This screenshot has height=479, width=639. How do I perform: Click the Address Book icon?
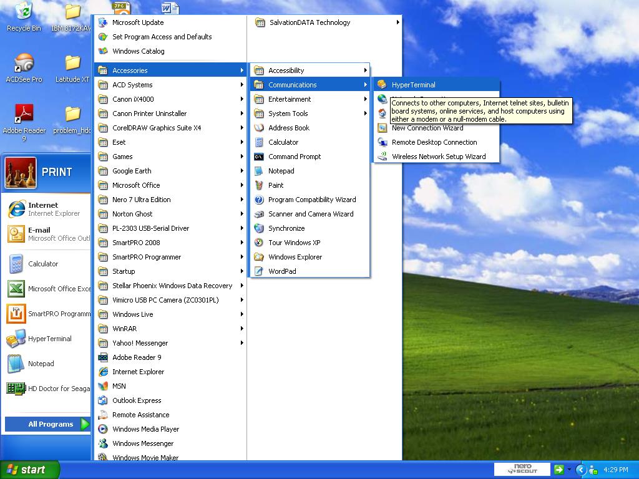(259, 128)
